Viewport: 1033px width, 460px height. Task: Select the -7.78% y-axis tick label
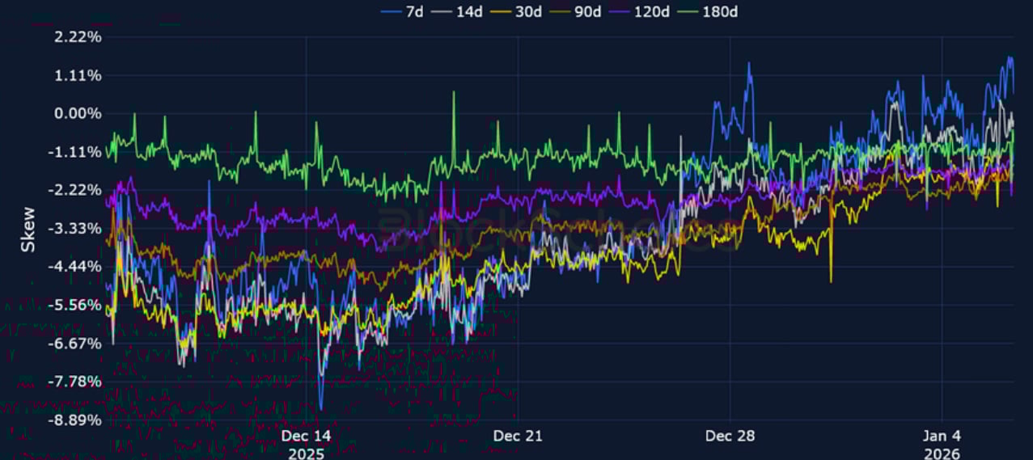pyautogui.click(x=76, y=382)
